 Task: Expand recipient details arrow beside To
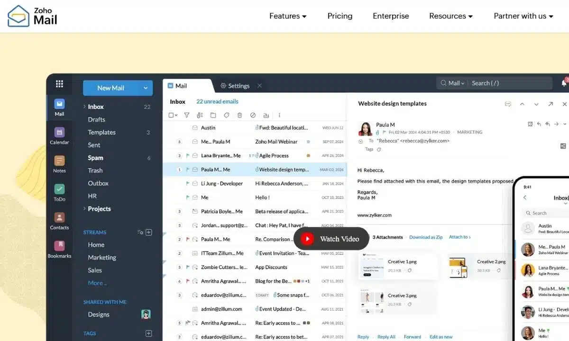pyautogui.click(x=361, y=141)
